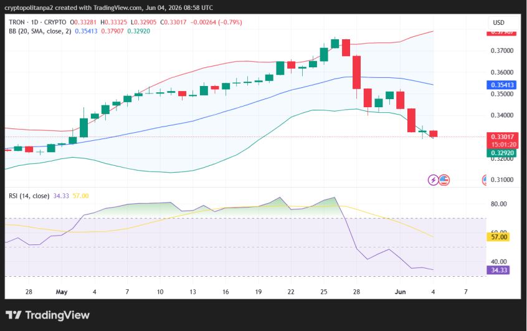Click the 0.37000 price scale value
Viewport: 527px width, 331px height.
pos(502,50)
